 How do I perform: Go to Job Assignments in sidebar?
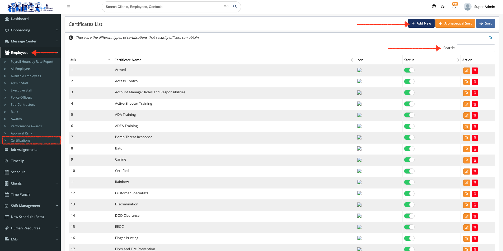tap(24, 150)
